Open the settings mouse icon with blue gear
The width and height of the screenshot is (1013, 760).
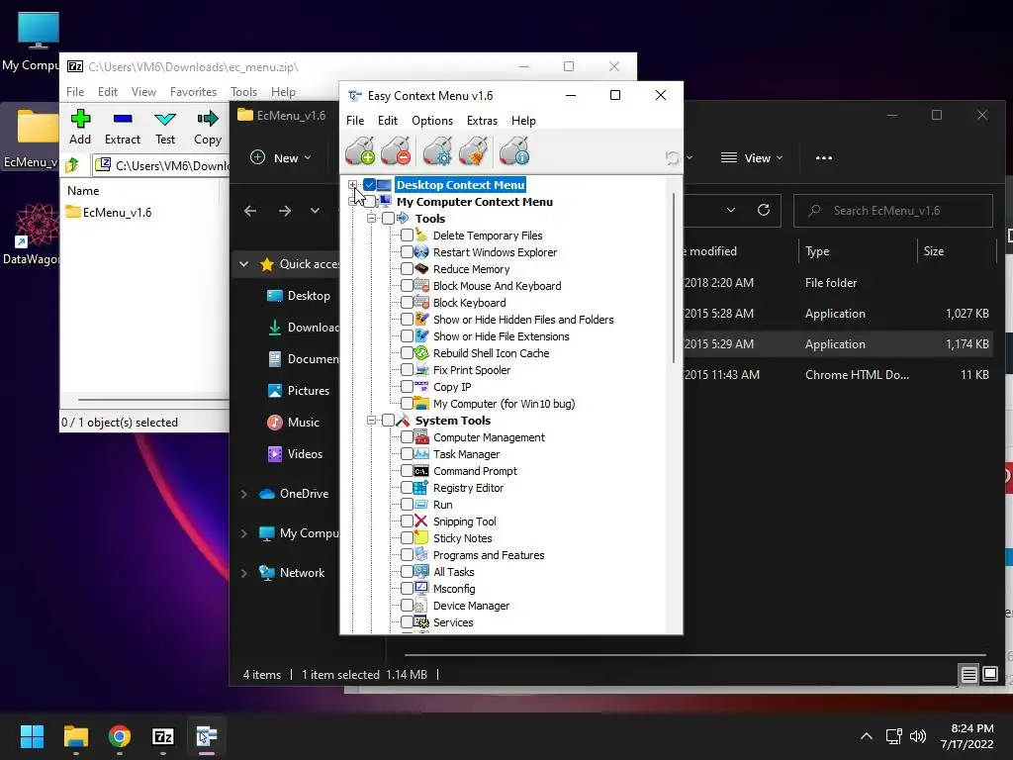click(438, 151)
